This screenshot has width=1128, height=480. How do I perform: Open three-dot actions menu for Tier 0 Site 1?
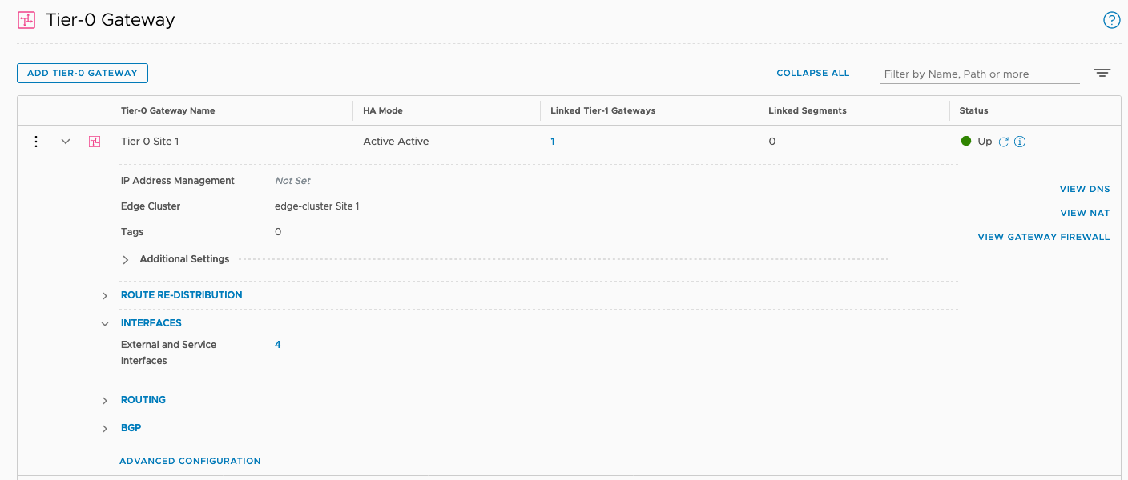pos(35,142)
